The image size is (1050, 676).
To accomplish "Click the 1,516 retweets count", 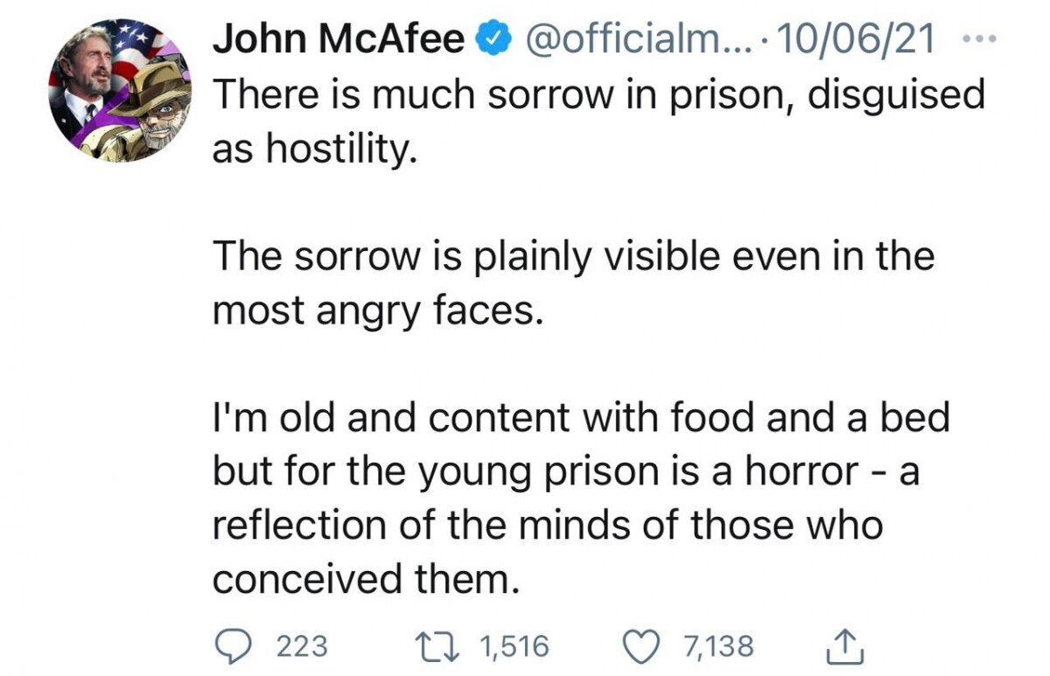I will (514, 647).
